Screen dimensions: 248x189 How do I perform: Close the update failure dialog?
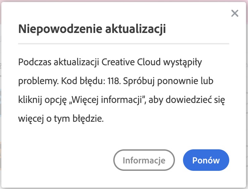point(235,13)
